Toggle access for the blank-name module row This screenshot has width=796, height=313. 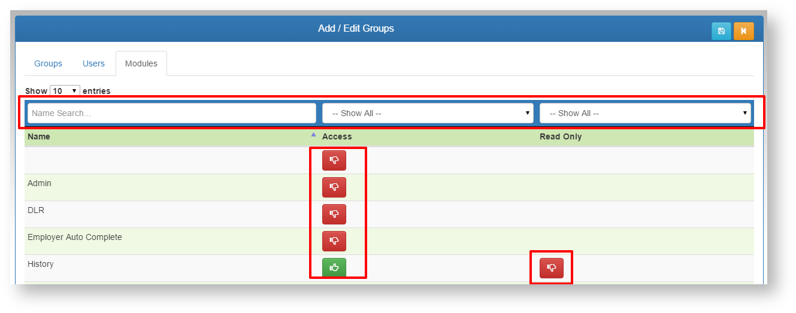click(x=334, y=160)
